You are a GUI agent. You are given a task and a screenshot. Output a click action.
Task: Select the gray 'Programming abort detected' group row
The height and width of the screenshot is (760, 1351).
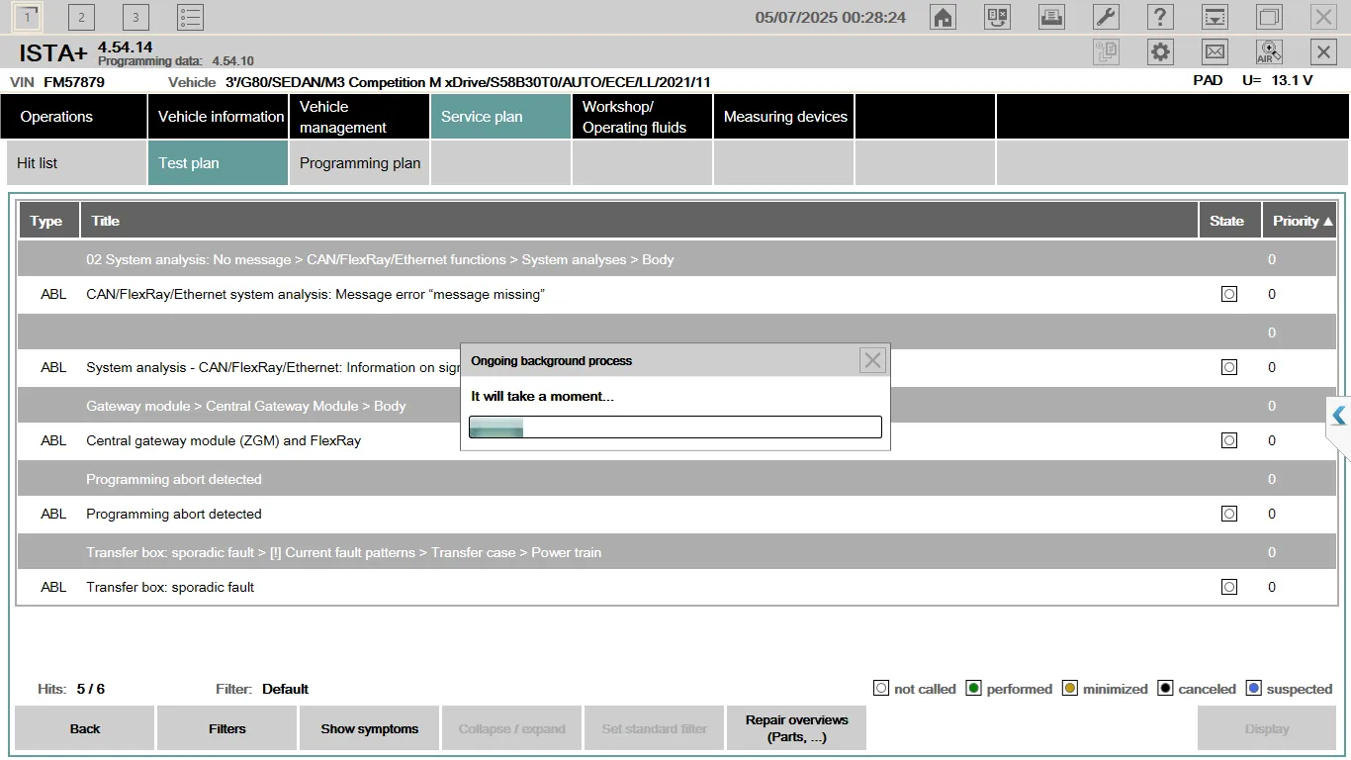click(x=675, y=479)
